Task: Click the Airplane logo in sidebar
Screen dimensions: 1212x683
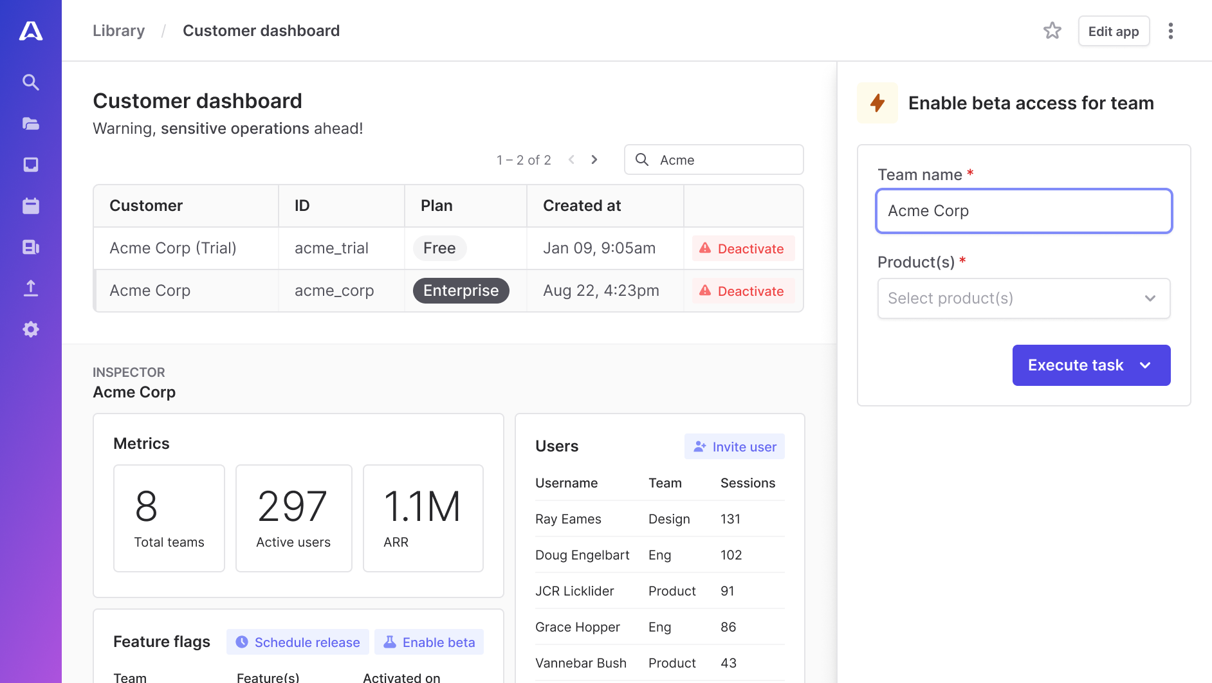Action: (31, 30)
